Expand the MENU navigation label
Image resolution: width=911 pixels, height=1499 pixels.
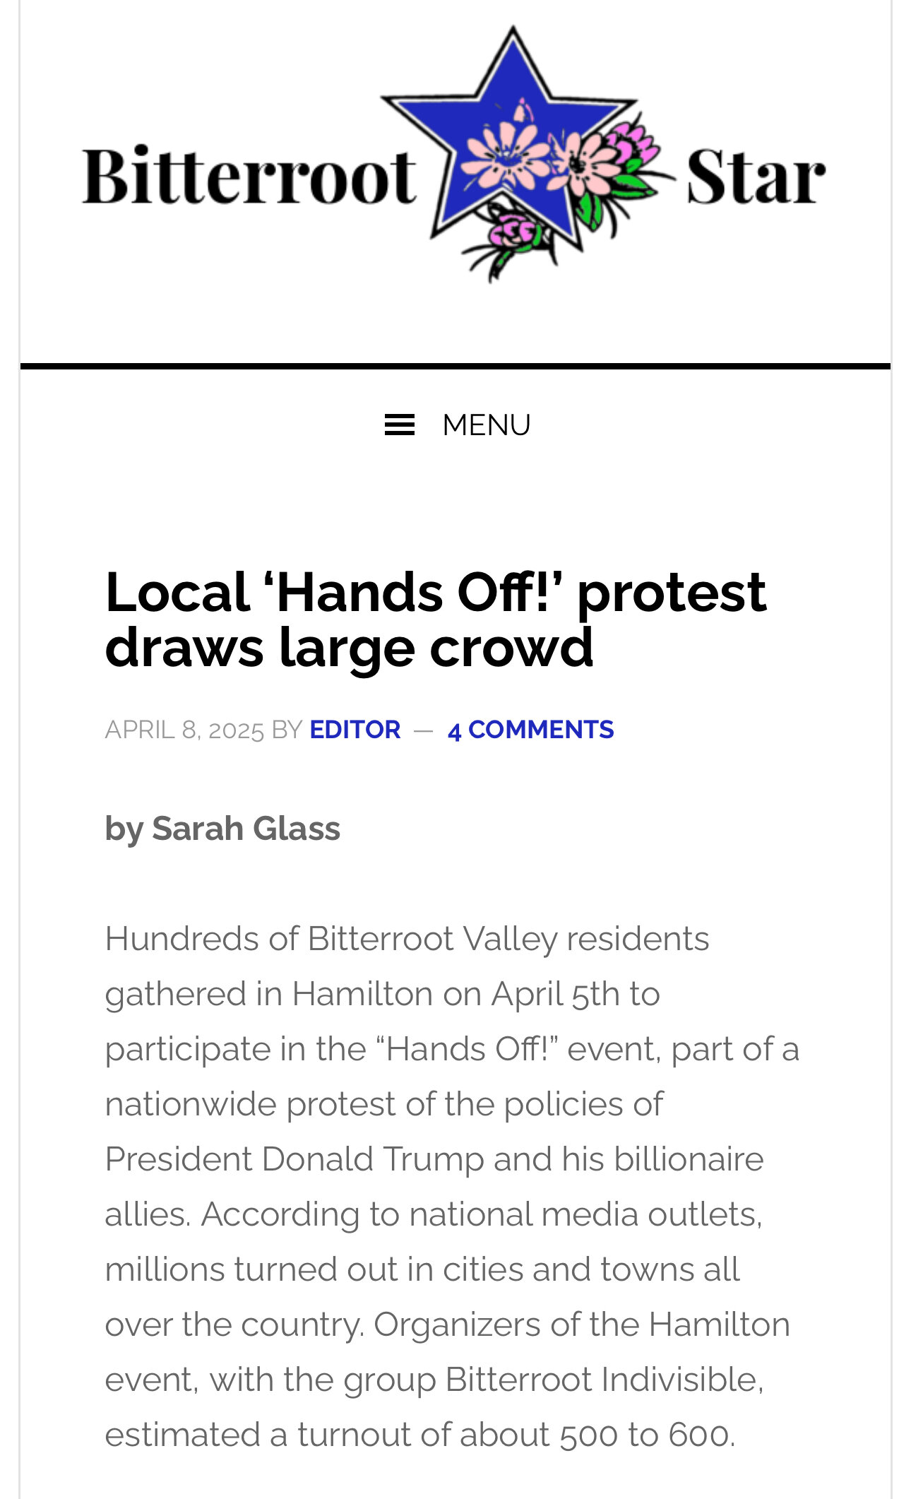486,425
